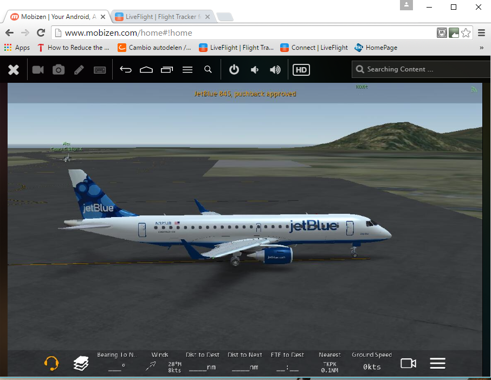Close the Mobizen remote toolbar X icon

[14, 69]
